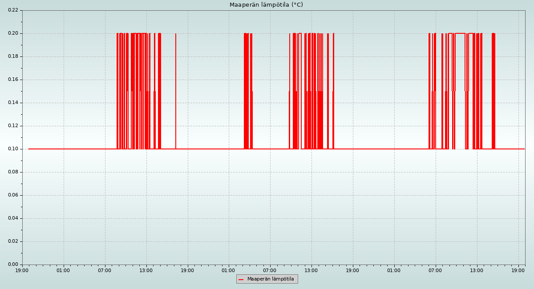The height and width of the screenshot is (289, 534).
Task: Select the first 01:00 time label
Action: pos(63,270)
